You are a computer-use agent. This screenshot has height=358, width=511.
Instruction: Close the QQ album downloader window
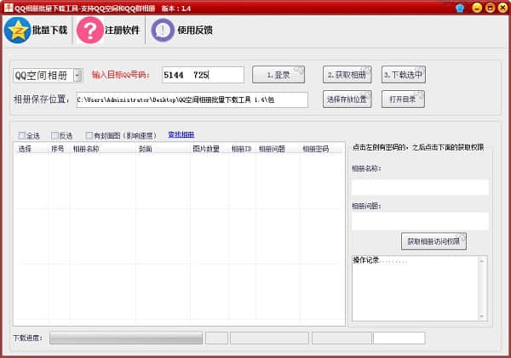[x=502, y=9]
